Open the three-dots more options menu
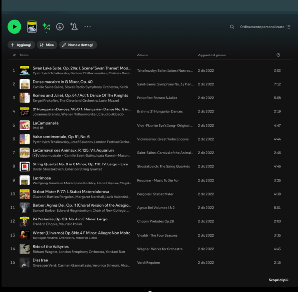This screenshot has width=298, height=292. point(88,27)
